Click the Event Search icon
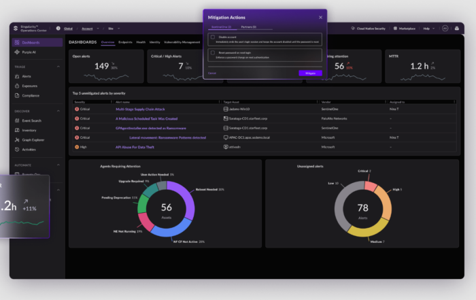Image resolution: width=476 pixels, height=300 pixels. click(17, 120)
